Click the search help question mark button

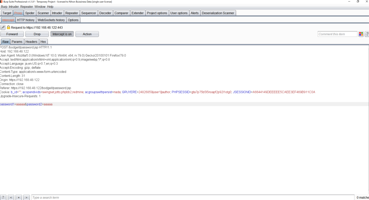point(3,198)
